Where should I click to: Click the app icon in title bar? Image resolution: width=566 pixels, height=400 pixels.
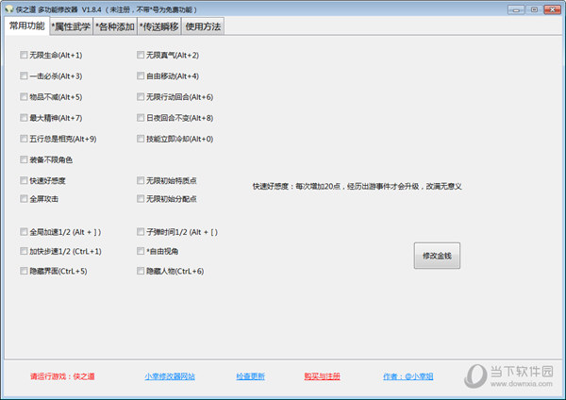tap(8, 9)
